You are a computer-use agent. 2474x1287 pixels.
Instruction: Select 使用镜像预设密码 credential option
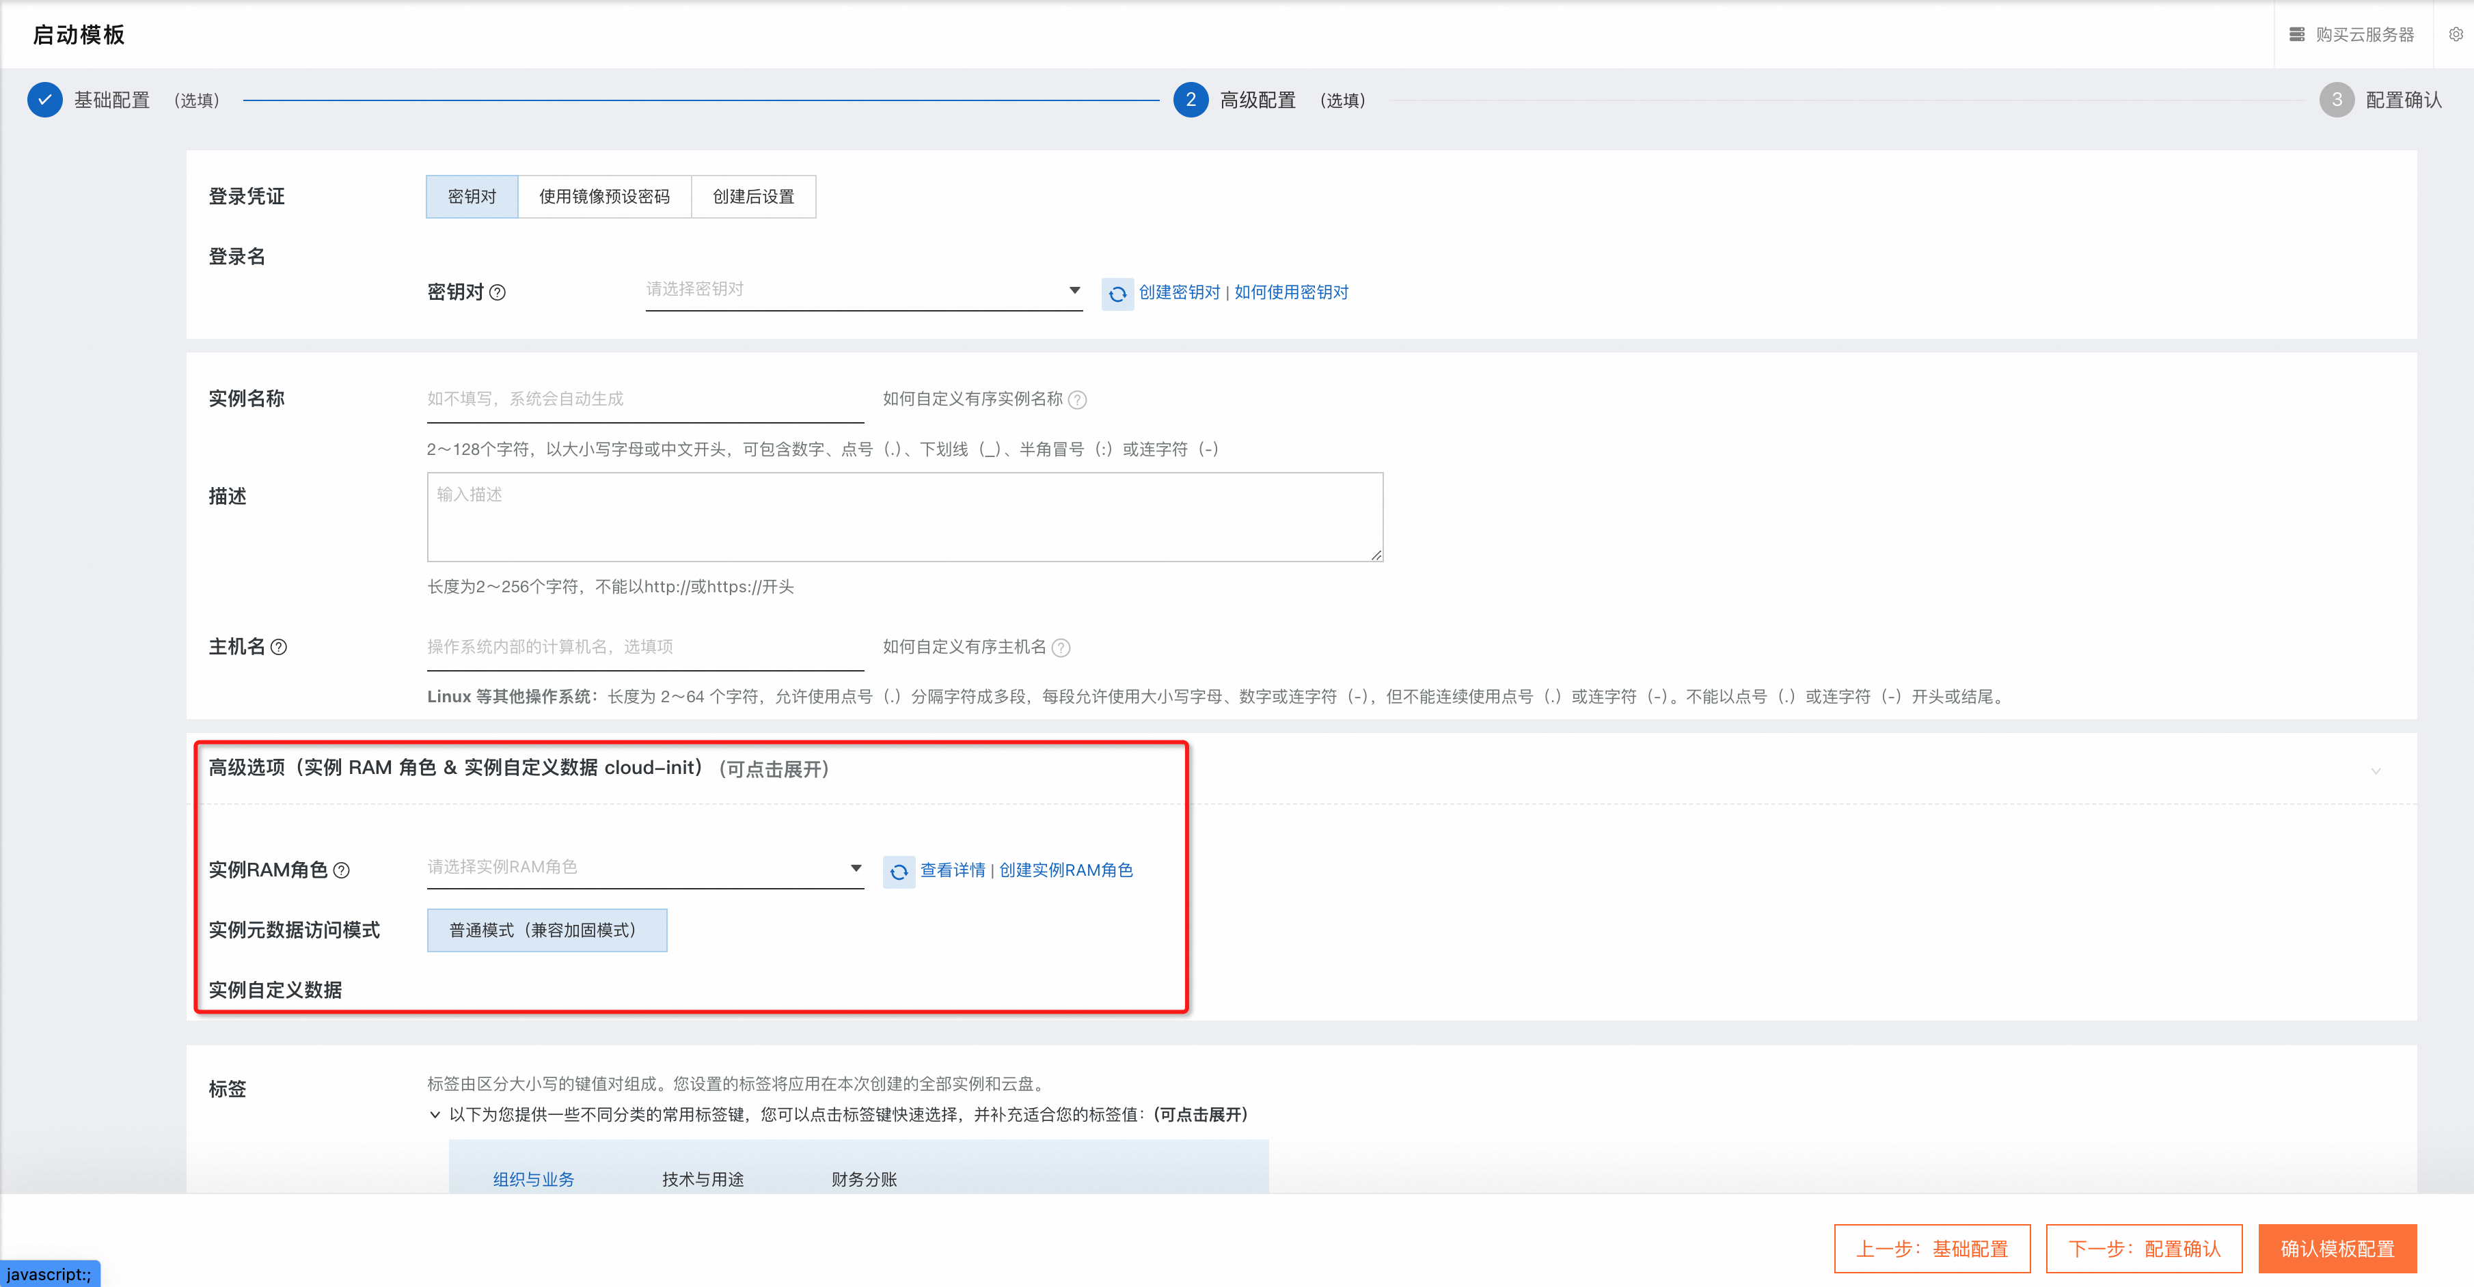[x=604, y=197]
